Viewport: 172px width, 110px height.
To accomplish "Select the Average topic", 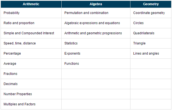I will coord(10,64).
